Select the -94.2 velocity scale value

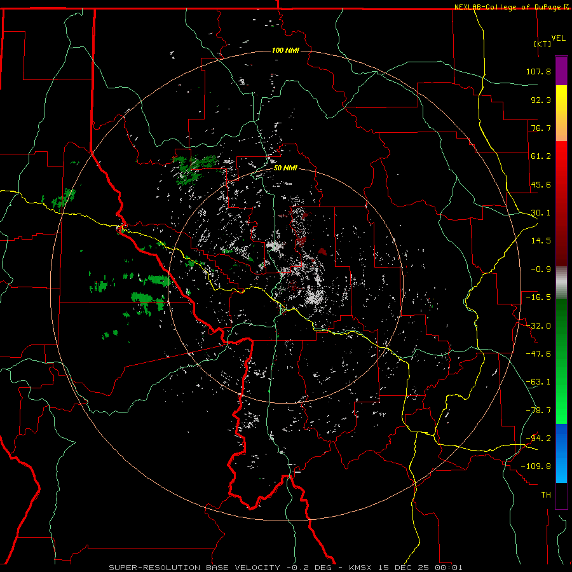click(538, 439)
